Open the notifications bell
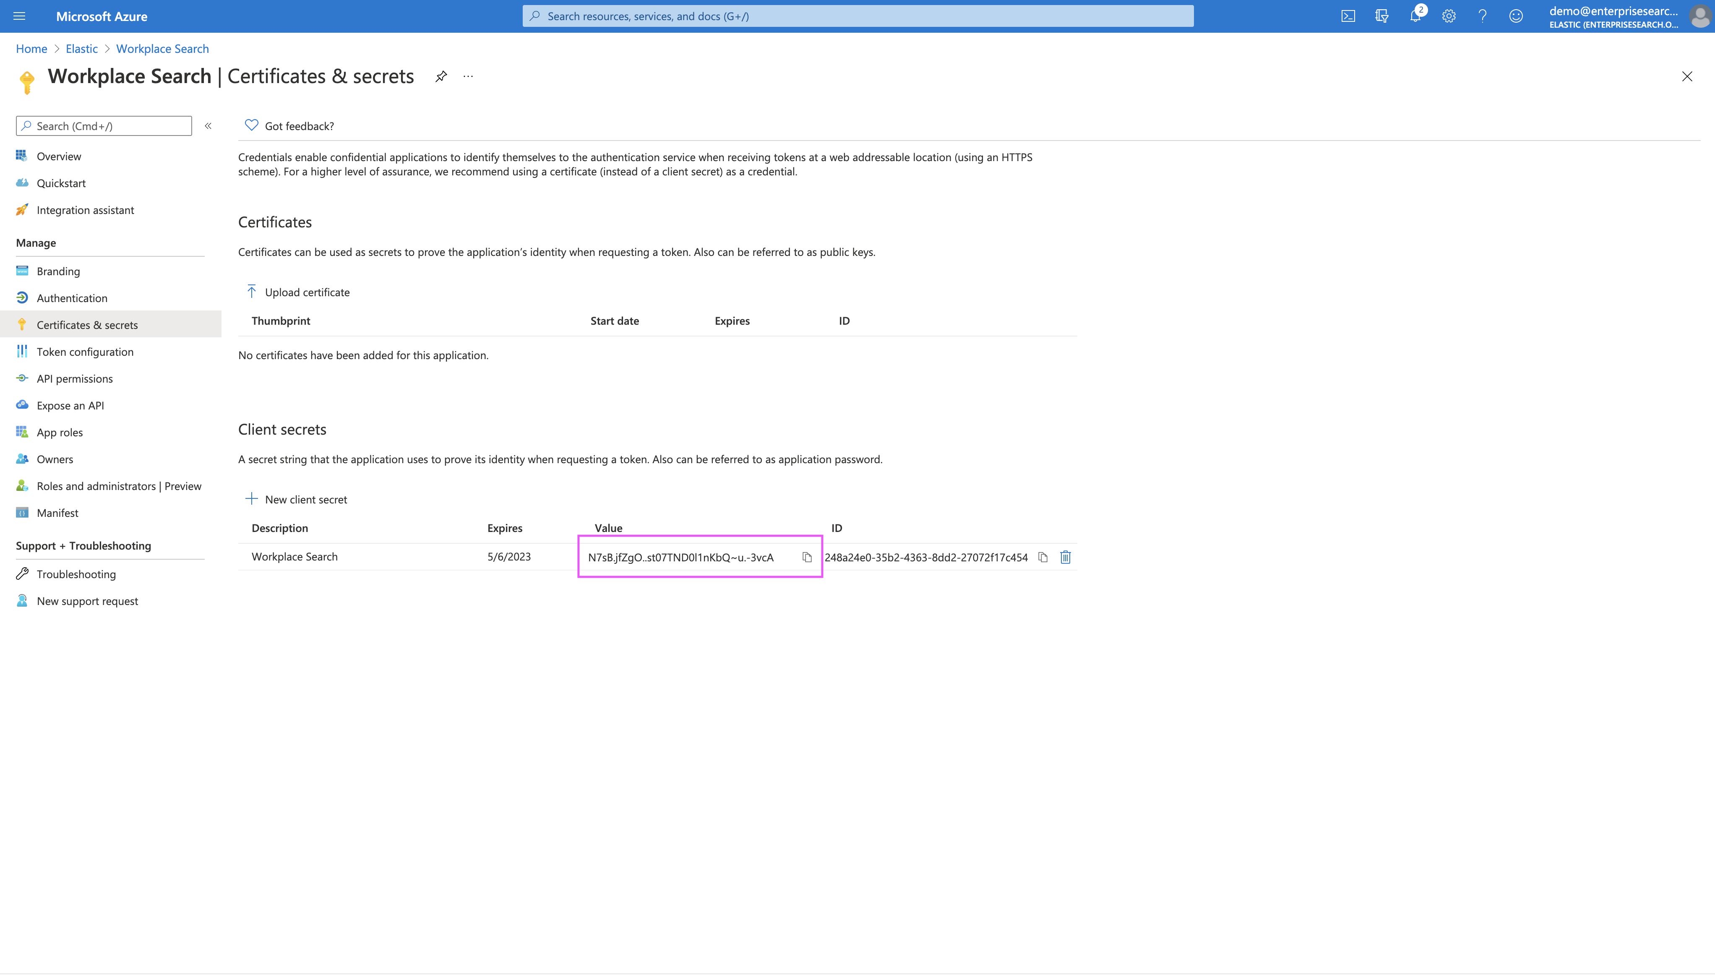Screen dimensions: 1715x975 1415,16
